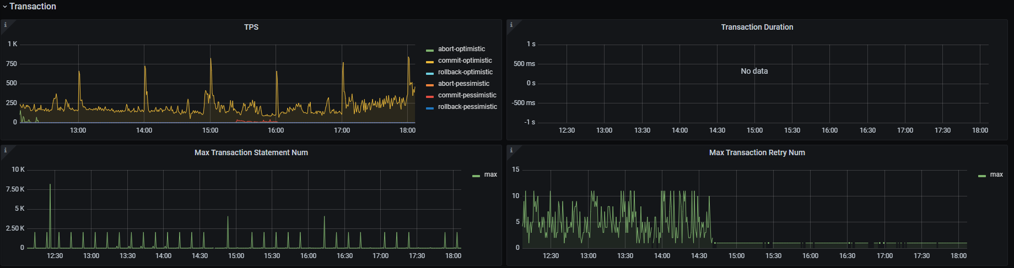The image size is (1014, 268).
Task: Open Max Transaction Retry Num title menu
Action: point(757,152)
